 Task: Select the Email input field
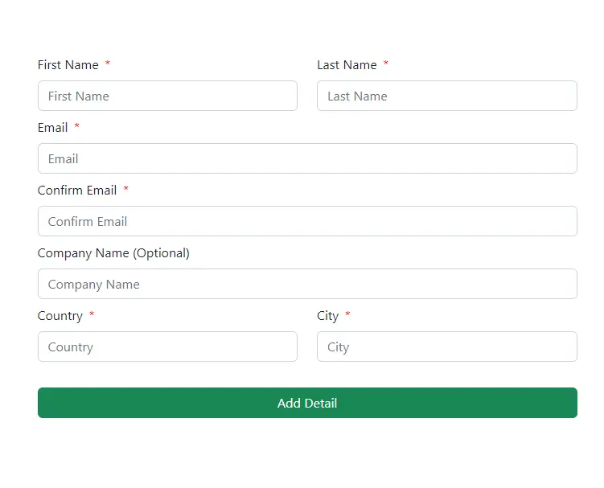tap(307, 158)
